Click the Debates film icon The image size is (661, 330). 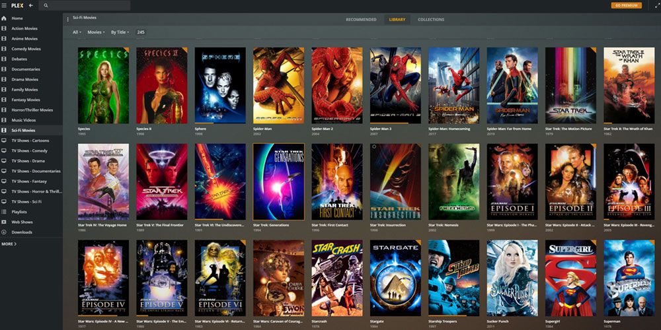click(x=4, y=59)
